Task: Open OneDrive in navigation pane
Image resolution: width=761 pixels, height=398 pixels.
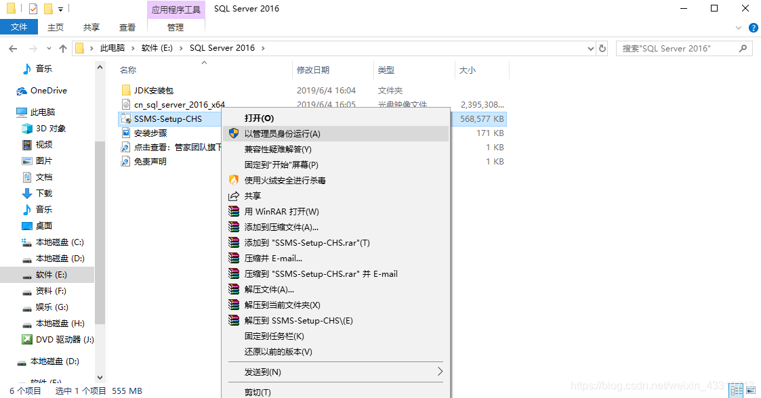Action: 47,91
